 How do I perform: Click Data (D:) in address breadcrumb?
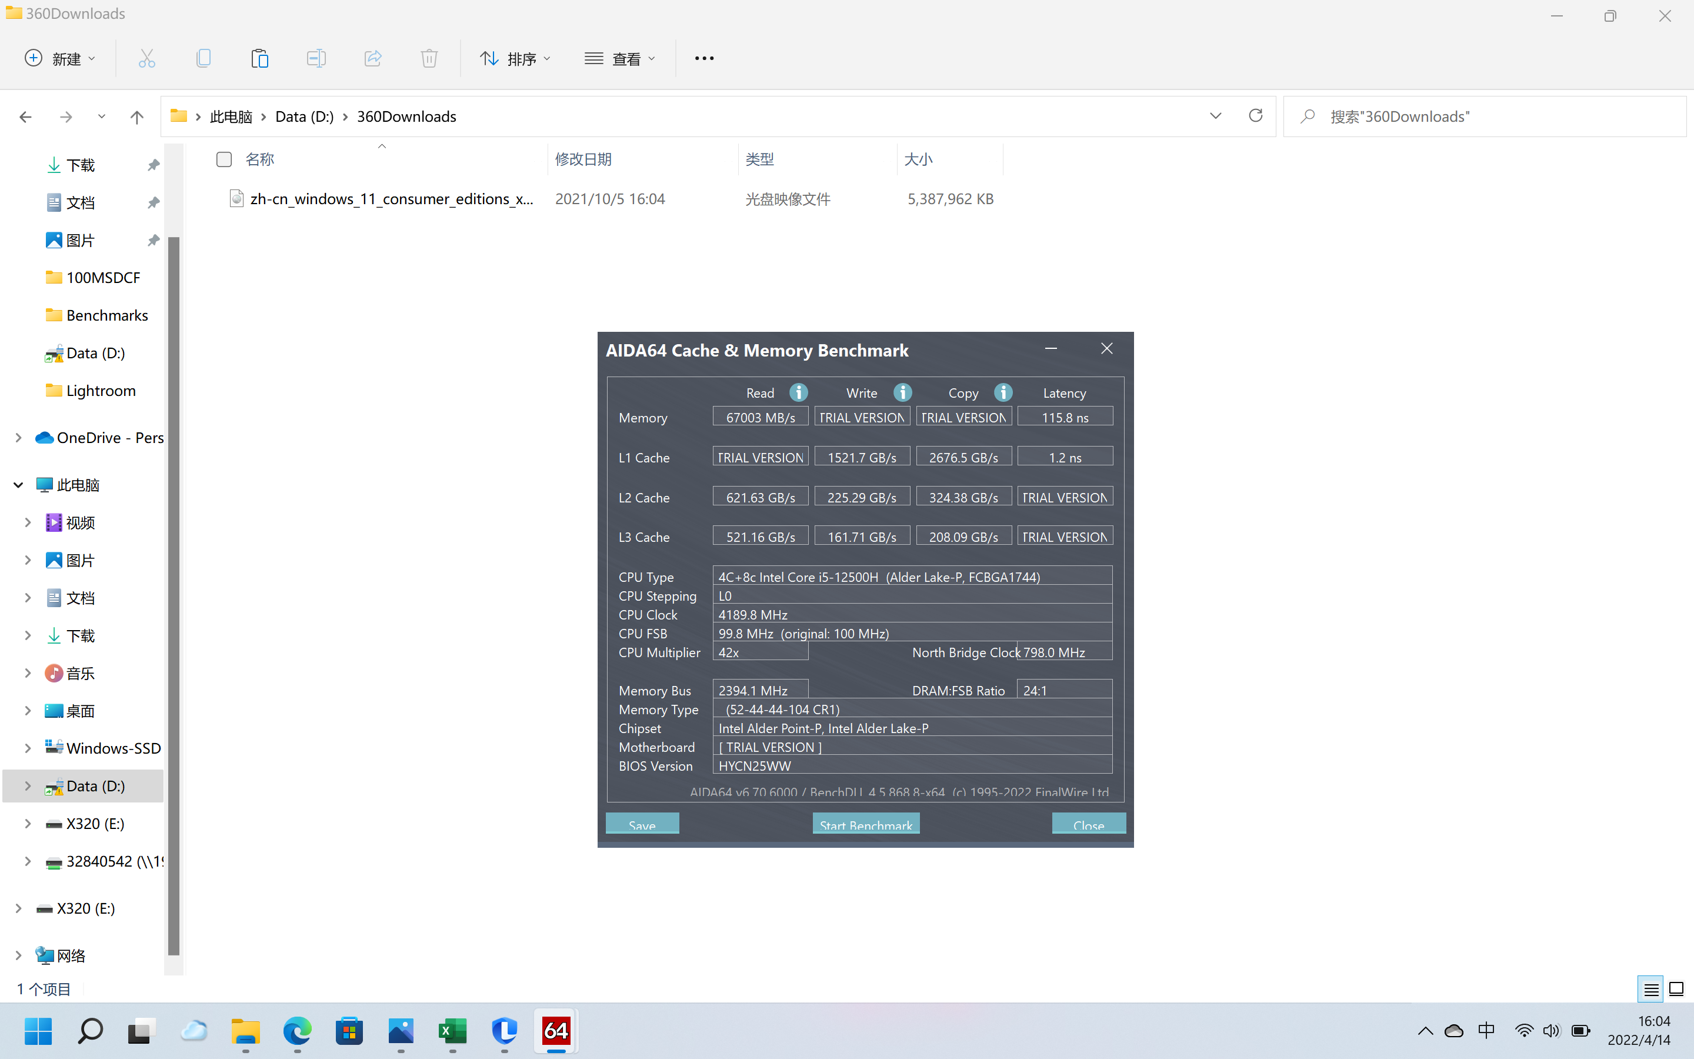point(305,116)
